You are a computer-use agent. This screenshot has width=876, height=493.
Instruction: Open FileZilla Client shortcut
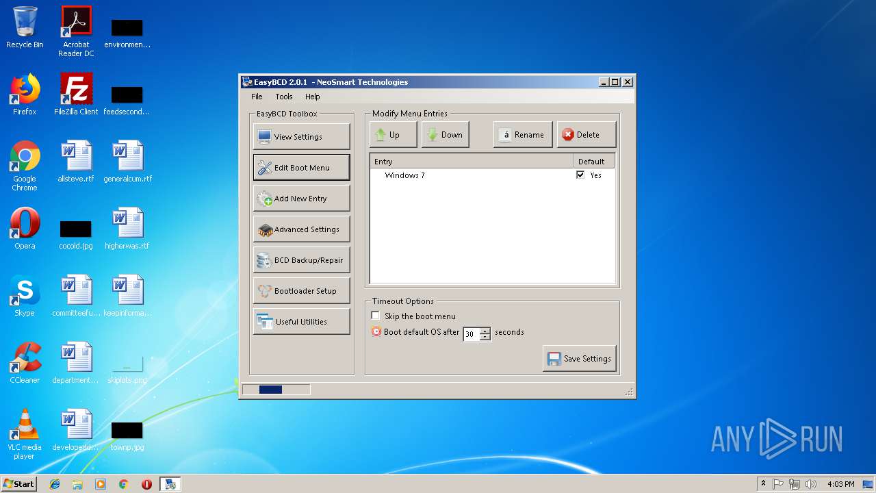(76, 94)
